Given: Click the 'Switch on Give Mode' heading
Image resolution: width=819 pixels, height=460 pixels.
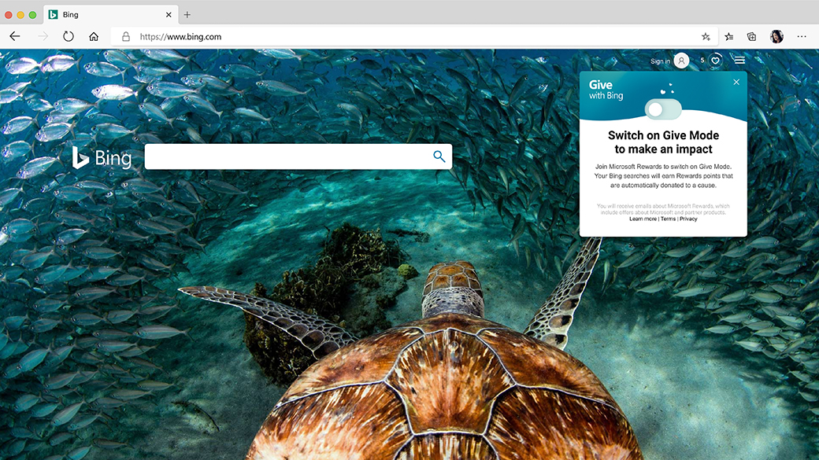Looking at the screenshot, I should pyautogui.click(x=663, y=142).
